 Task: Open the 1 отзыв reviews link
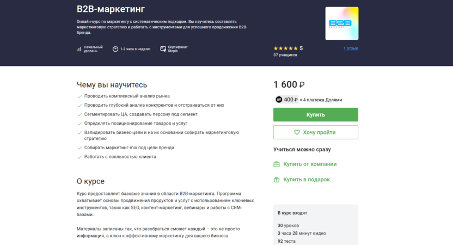(351, 48)
